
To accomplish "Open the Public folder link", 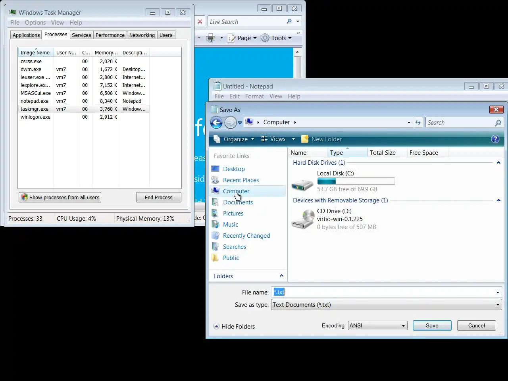I will pos(231,258).
